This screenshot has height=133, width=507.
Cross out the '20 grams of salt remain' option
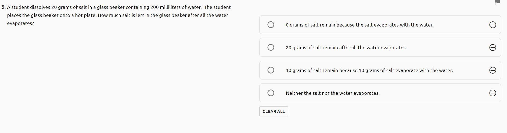pyautogui.click(x=492, y=48)
